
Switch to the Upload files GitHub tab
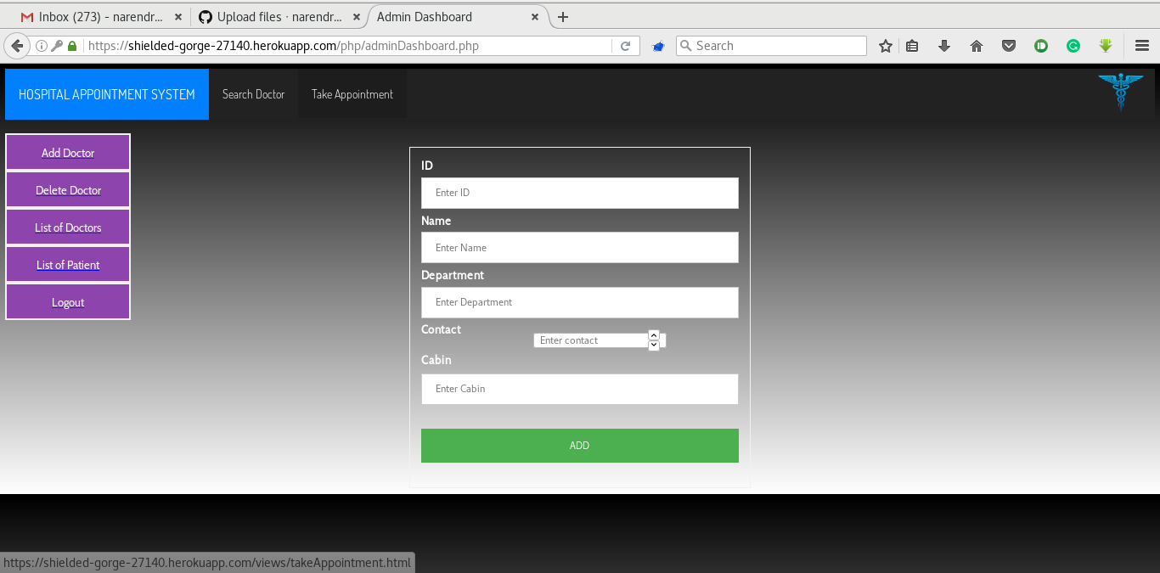[279, 17]
